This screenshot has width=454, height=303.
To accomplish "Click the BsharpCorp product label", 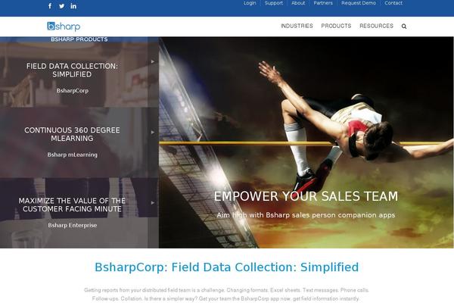I will click(73, 90).
